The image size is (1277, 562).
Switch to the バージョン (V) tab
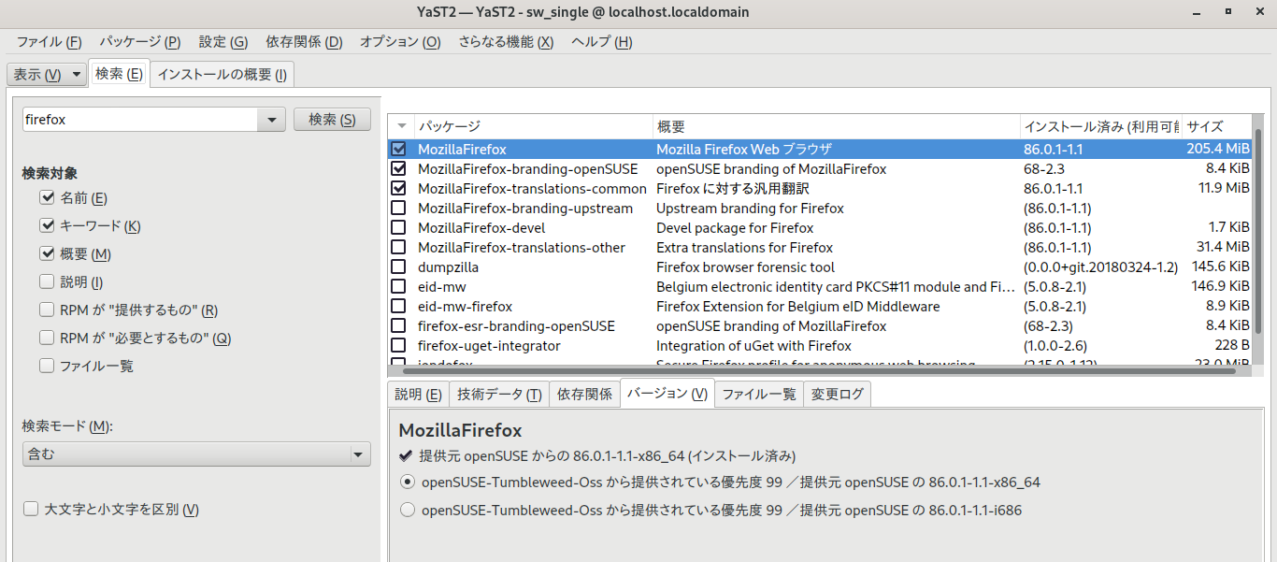point(667,394)
